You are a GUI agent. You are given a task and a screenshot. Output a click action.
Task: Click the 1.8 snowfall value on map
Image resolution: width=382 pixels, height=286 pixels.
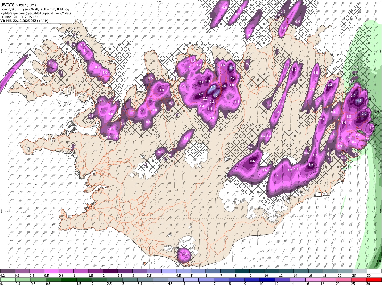tap(150, 100)
